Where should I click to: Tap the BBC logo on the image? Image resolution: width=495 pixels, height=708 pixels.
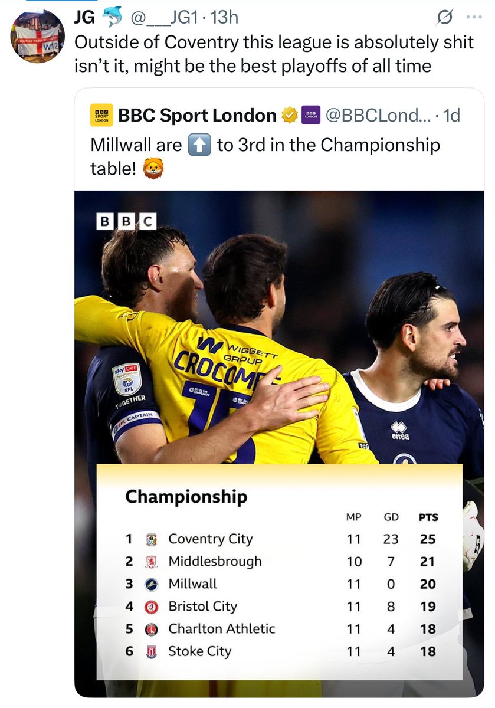126,221
